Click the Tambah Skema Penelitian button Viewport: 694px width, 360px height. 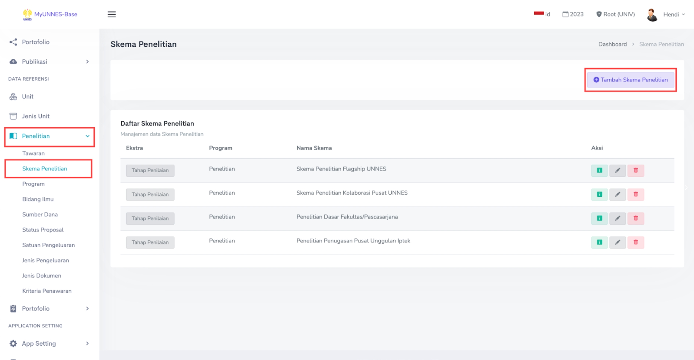pos(630,80)
